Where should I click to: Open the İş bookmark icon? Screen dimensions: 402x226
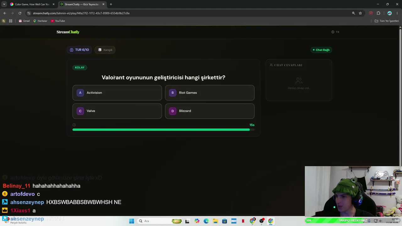[x=4, y=21]
